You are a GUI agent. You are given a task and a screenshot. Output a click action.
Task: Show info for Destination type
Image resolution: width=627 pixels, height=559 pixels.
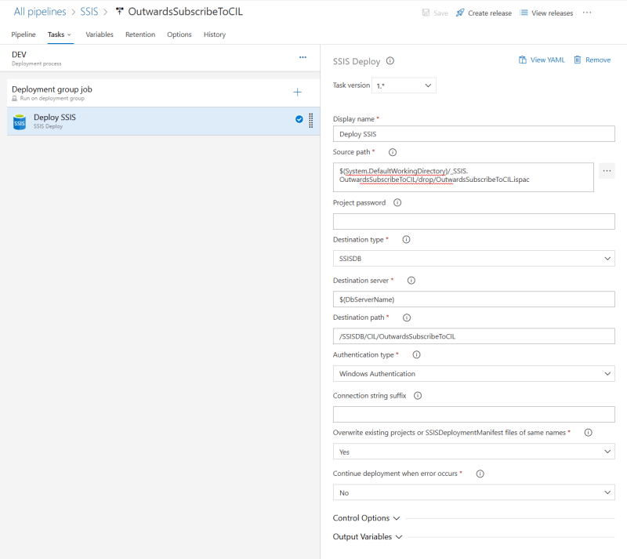406,240
